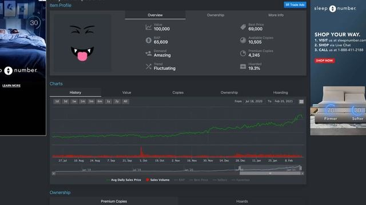The height and width of the screenshot is (205, 366).
Task: Toggle RAP legend series
Action: [180, 180]
